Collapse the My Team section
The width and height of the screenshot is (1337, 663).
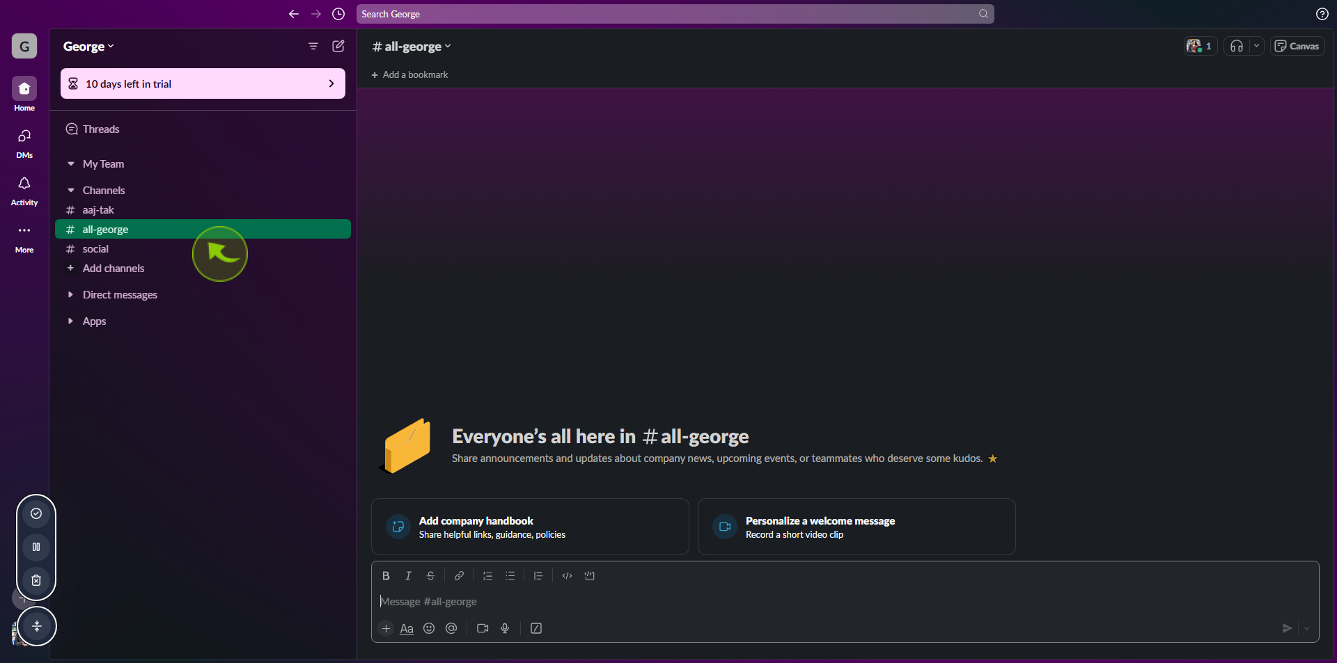[x=71, y=164]
